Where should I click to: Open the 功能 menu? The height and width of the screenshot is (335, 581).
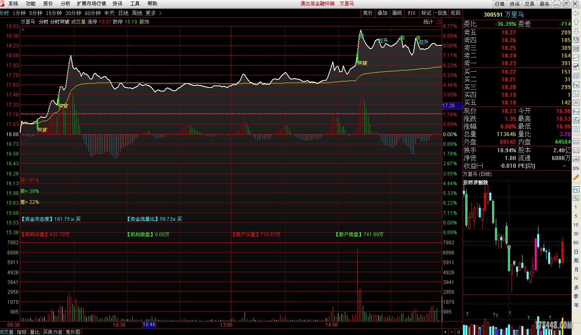pyautogui.click(x=30, y=4)
